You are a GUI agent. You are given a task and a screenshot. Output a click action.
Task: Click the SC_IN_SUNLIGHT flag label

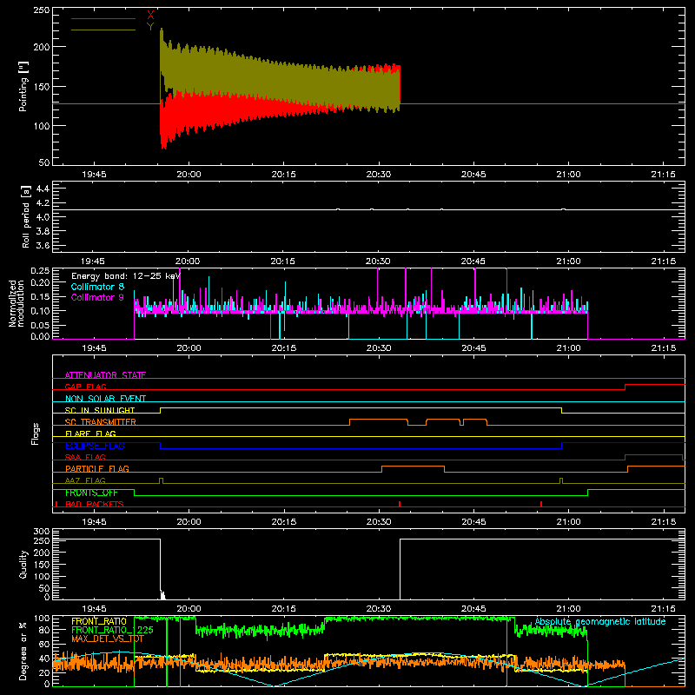[x=100, y=410]
